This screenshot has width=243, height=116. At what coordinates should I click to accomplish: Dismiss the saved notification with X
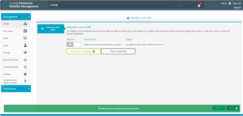coord(237,108)
